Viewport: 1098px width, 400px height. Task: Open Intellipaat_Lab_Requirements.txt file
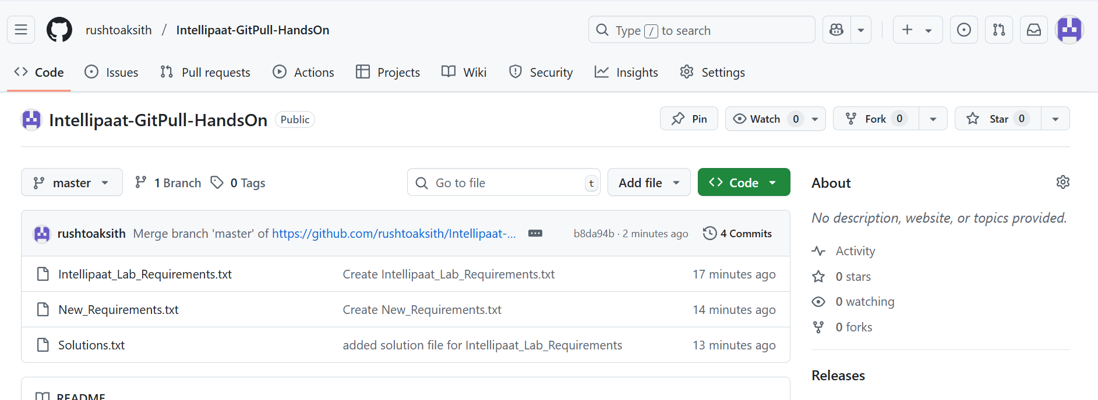(x=145, y=274)
